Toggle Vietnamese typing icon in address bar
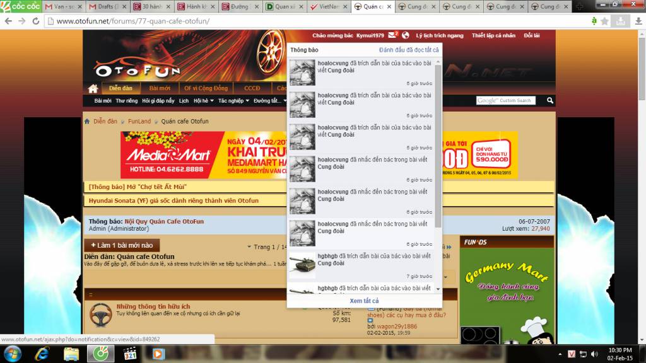The width and height of the screenshot is (646, 363). click(x=594, y=21)
